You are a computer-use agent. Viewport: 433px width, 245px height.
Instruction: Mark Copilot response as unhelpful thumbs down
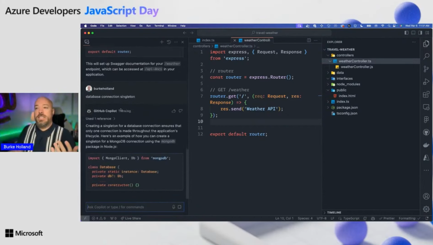181,111
